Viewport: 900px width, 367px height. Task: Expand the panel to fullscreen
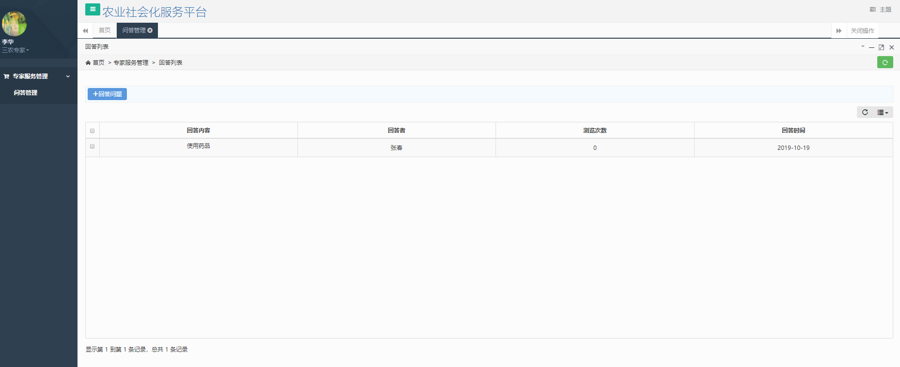pyautogui.click(x=881, y=47)
